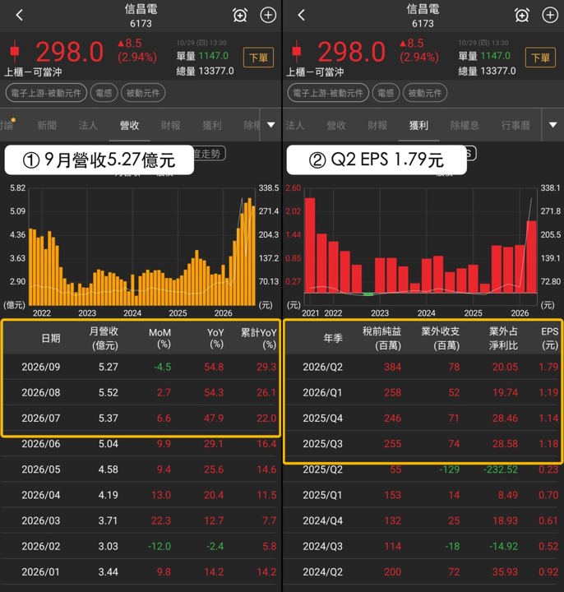Select 營收 tab in left panel

pyautogui.click(x=129, y=125)
